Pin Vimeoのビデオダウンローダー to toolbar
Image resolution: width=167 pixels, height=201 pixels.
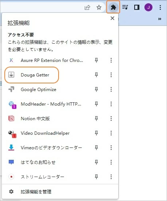pyautogui.click(x=96, y=148)
